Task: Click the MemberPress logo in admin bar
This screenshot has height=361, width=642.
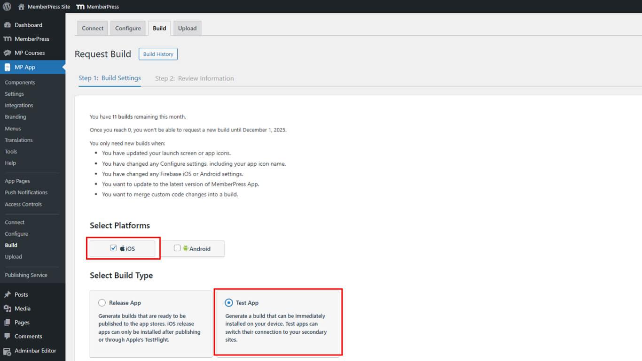Action: click(80, 7)
